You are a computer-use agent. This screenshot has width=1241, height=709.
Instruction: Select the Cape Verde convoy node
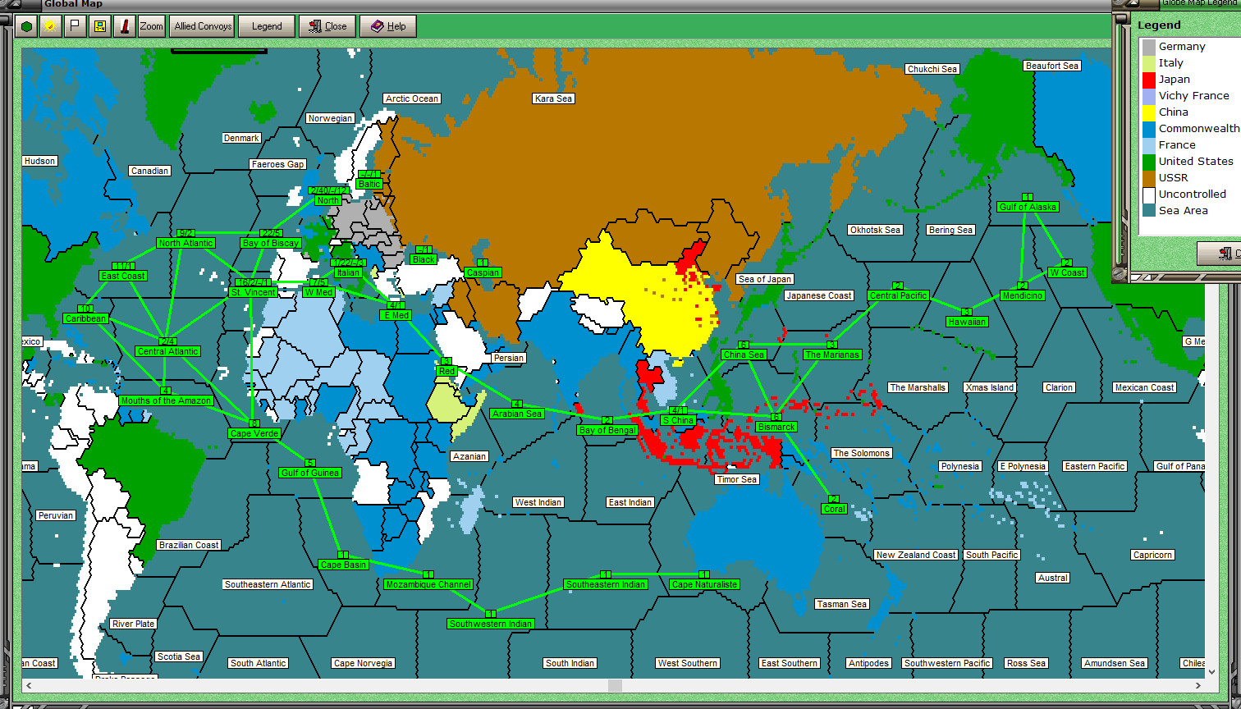(x=254, y=433)
